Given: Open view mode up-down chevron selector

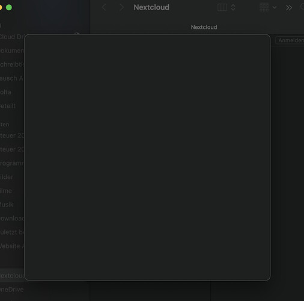Looking at the screenshot, I should coord(233,7).
